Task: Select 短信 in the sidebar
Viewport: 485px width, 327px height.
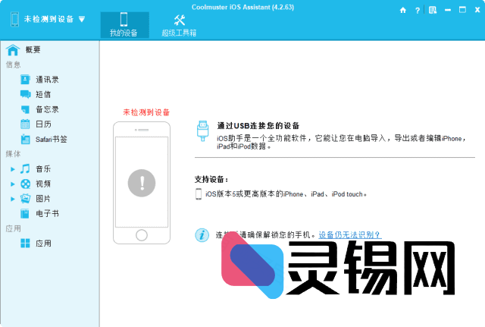Action: (43, 94)
